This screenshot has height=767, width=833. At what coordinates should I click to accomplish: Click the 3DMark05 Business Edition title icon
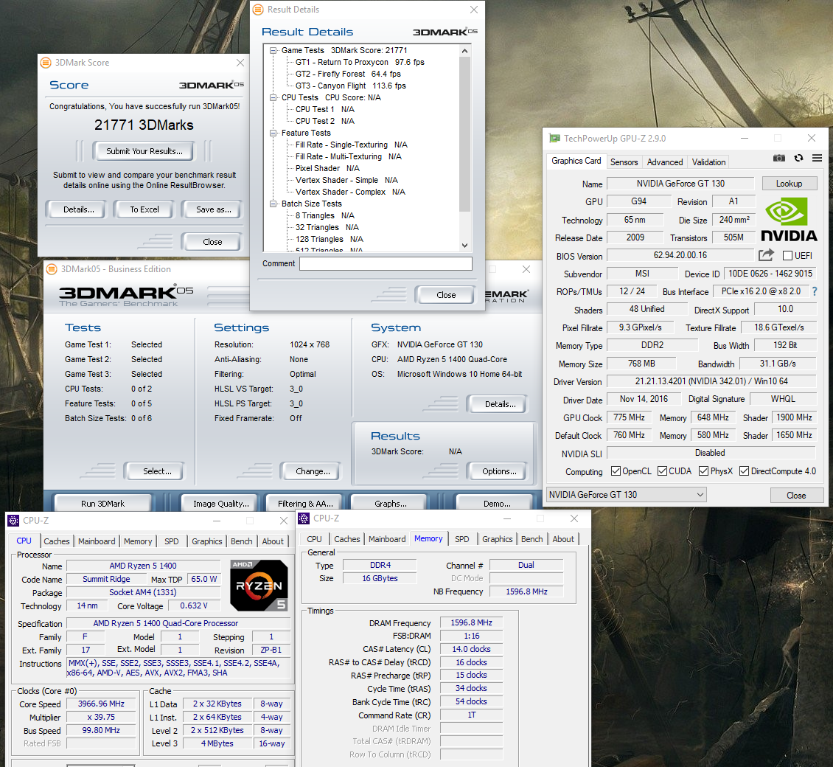click(x=52, y=269)
